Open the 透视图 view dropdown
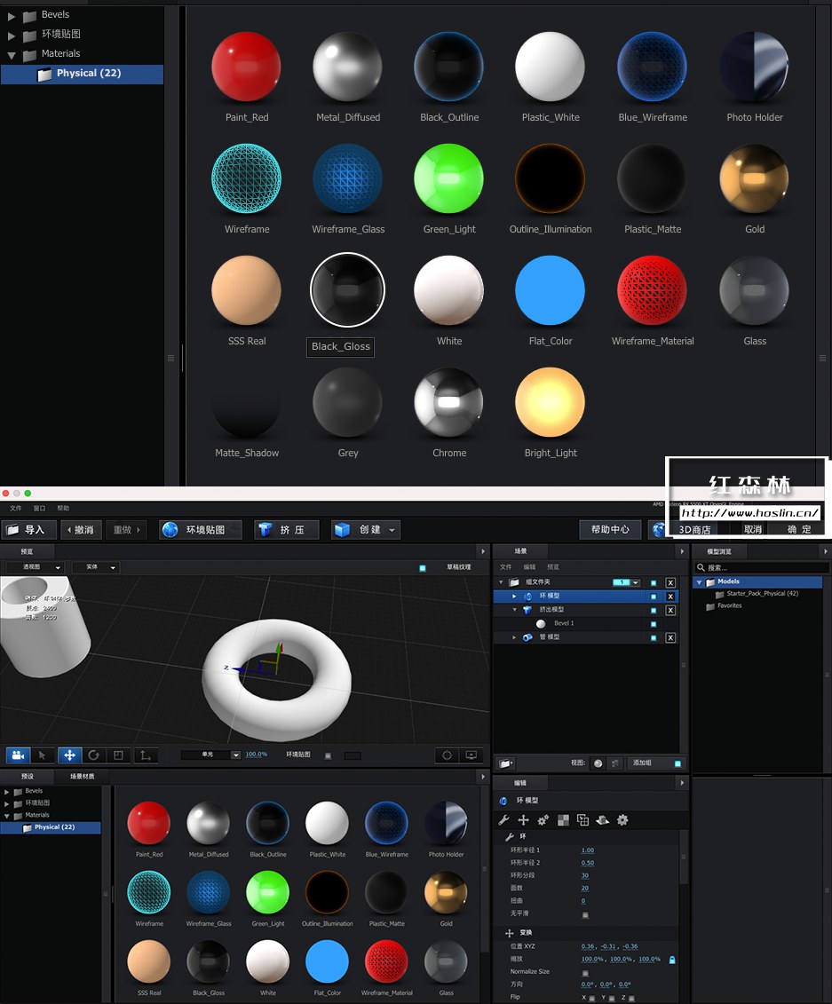This screenshot has height=1004, width=832. pyautogui.click(x=36, y=567)
